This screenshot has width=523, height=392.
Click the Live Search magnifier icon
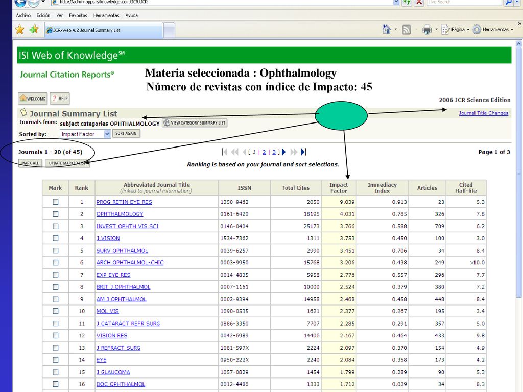pyautogui.click(x=508, y=3)
